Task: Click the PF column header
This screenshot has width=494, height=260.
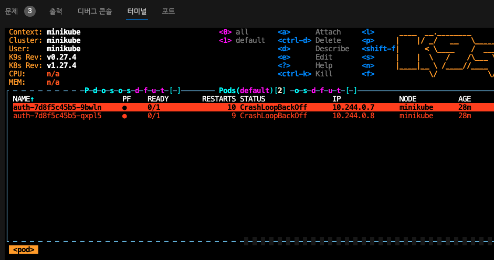Action: (x=127, y=99)
